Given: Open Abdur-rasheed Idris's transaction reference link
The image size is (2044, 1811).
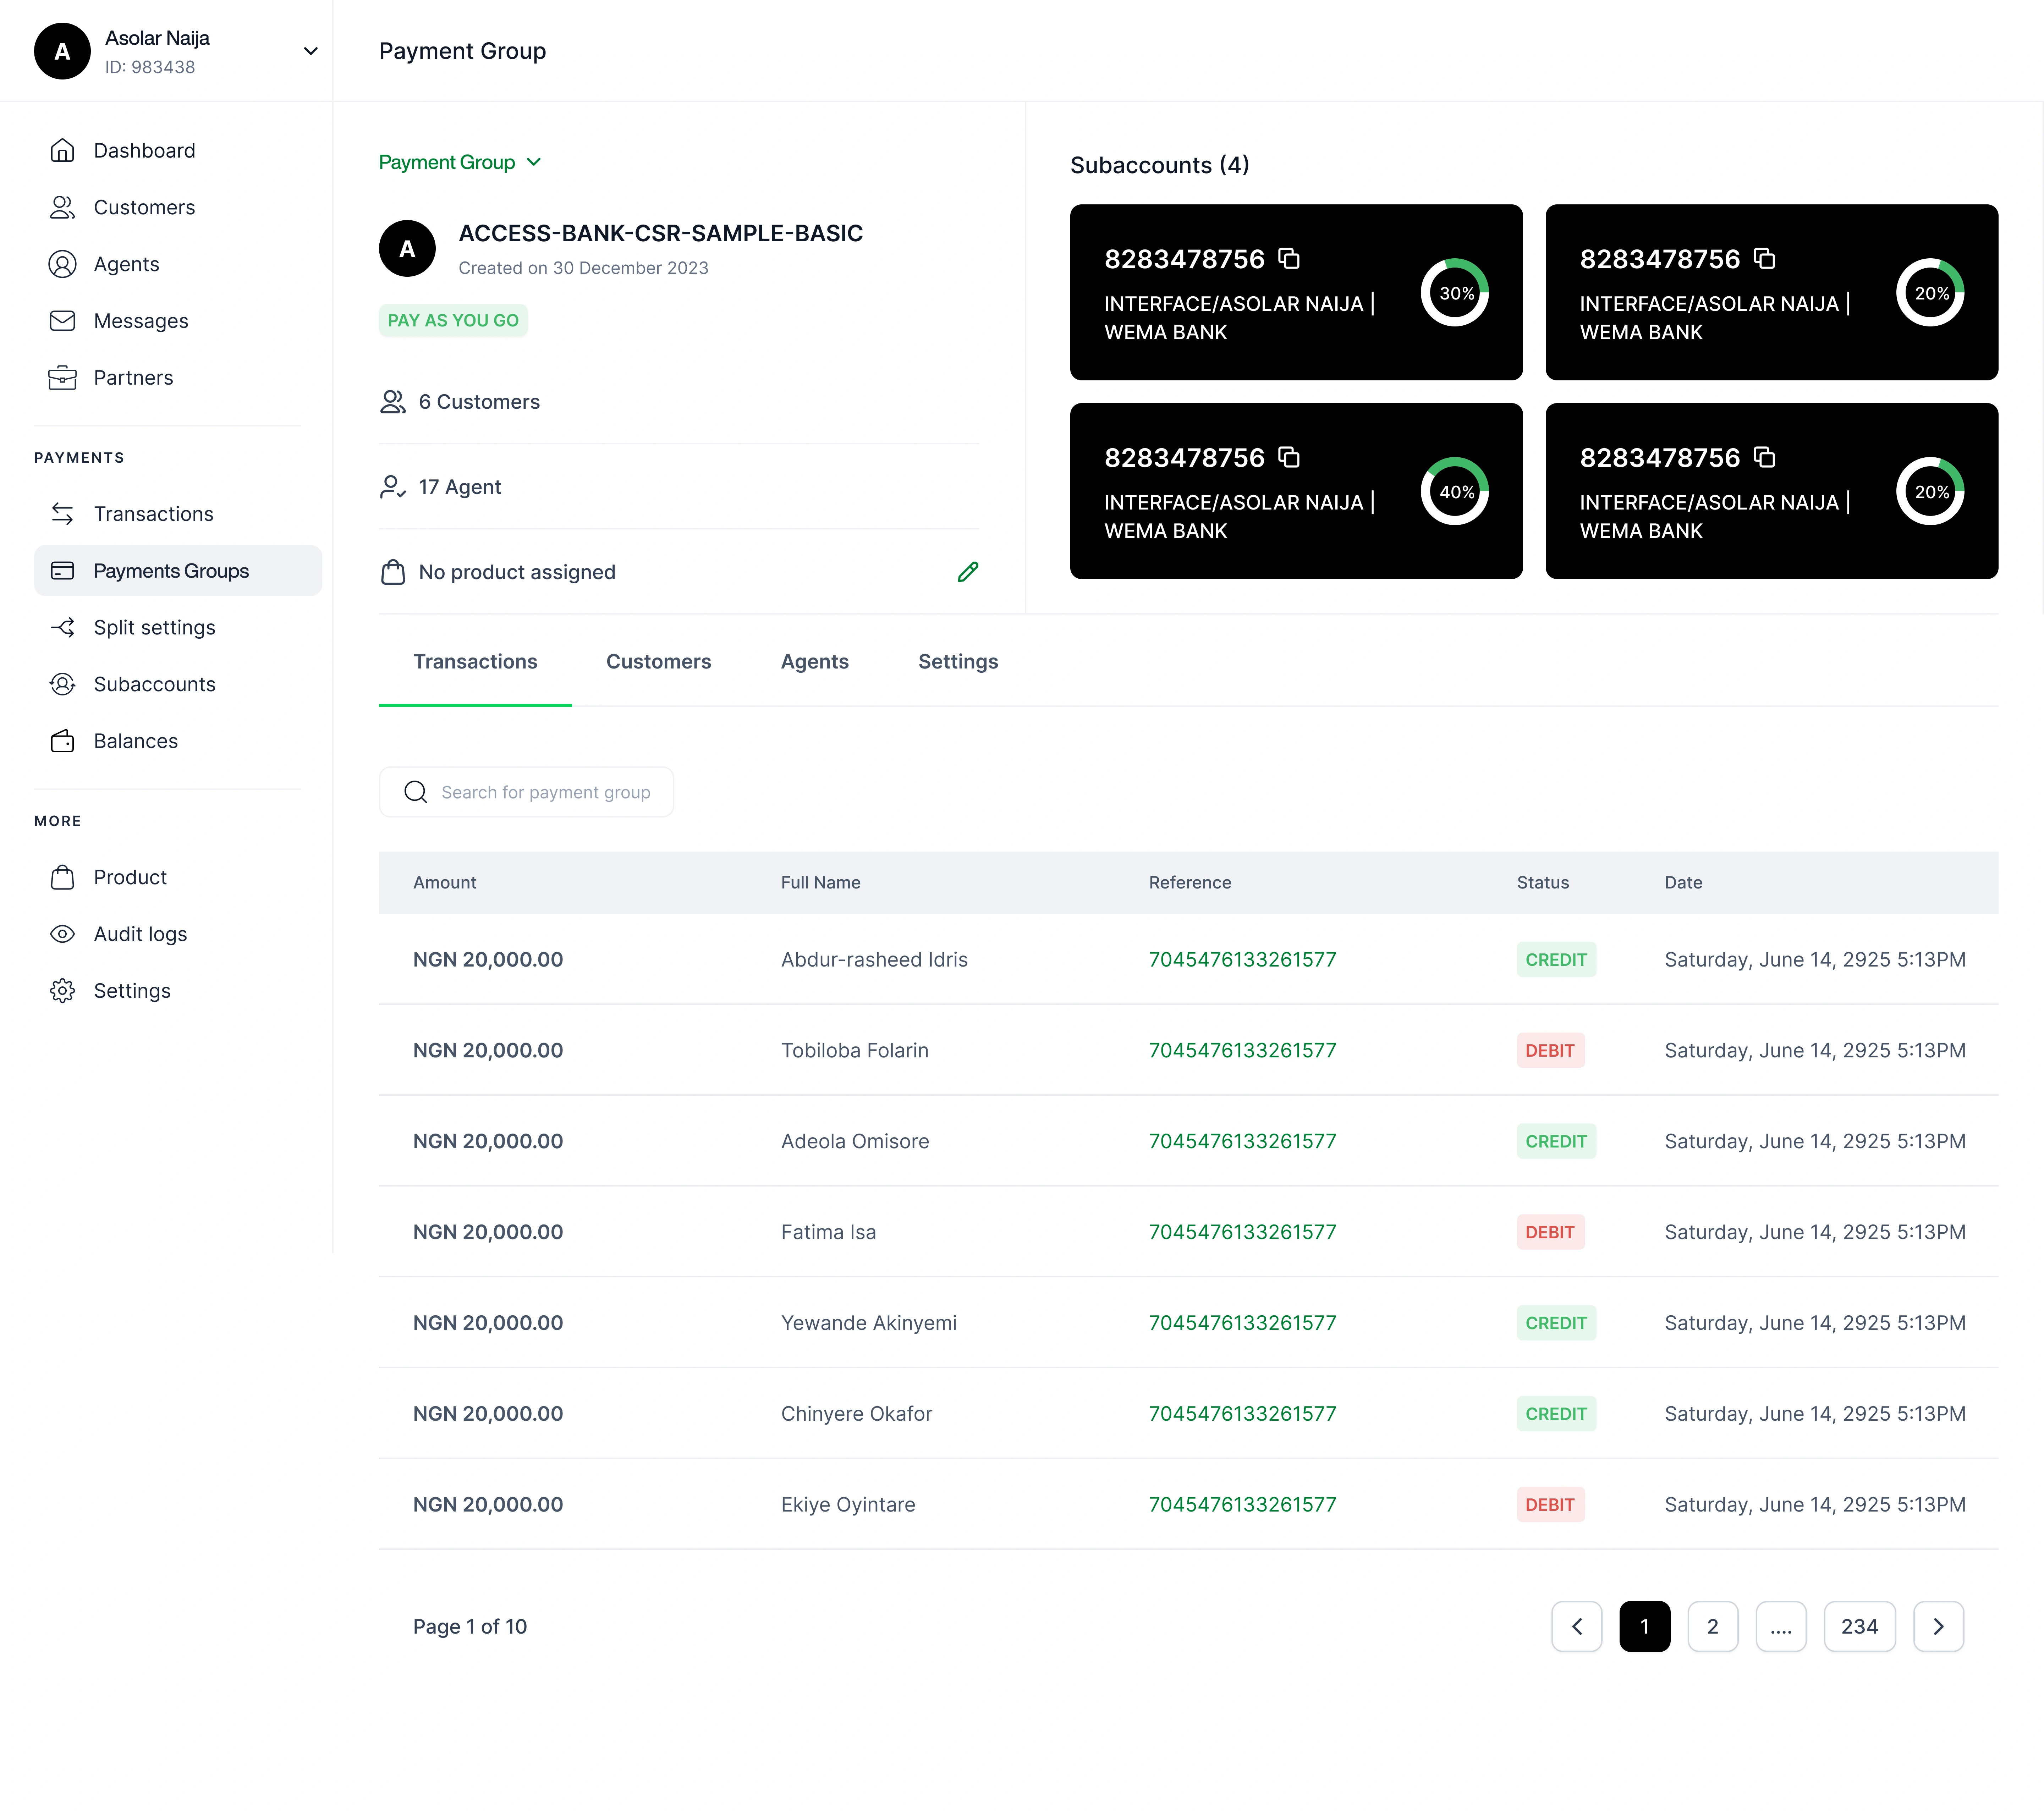Looking at the screenshot, I should click(1242, 959).
